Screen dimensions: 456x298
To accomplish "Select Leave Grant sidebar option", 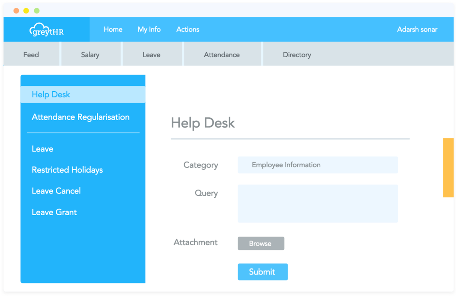I will pos(54,212).
